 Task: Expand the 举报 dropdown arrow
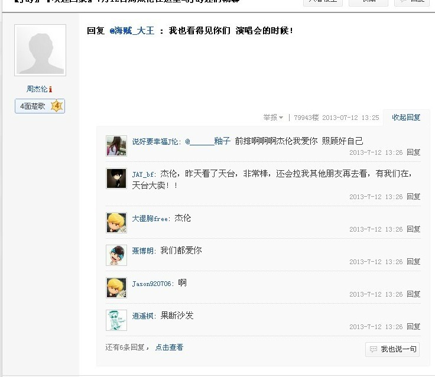(281, 118)
